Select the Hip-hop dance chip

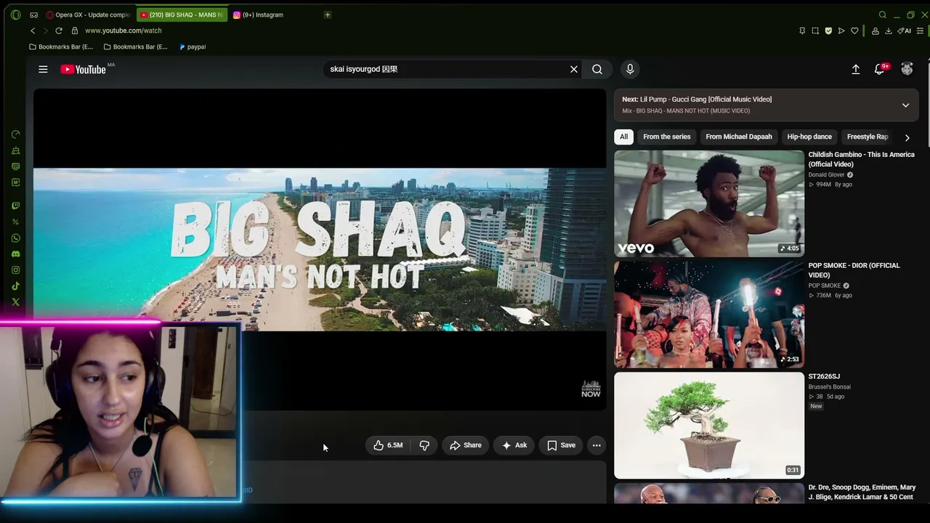pos(809,137)
